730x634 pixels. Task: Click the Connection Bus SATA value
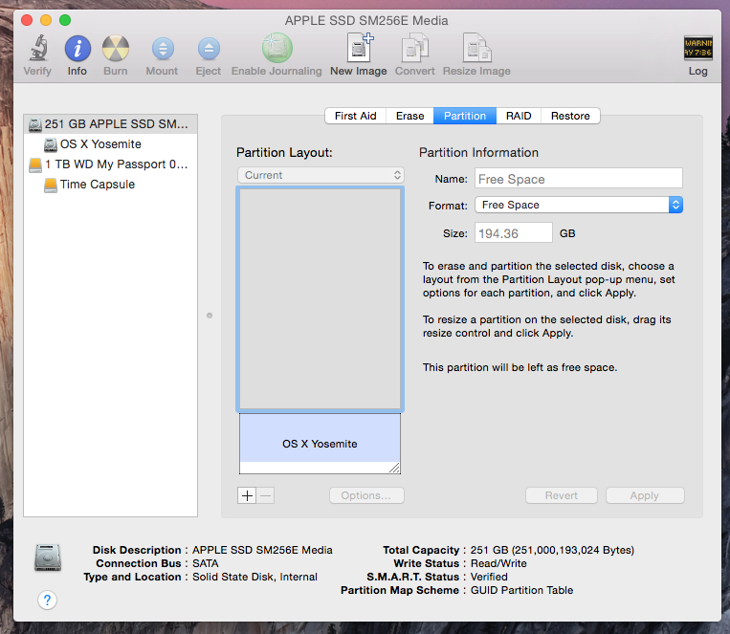[x=206, y=563]
